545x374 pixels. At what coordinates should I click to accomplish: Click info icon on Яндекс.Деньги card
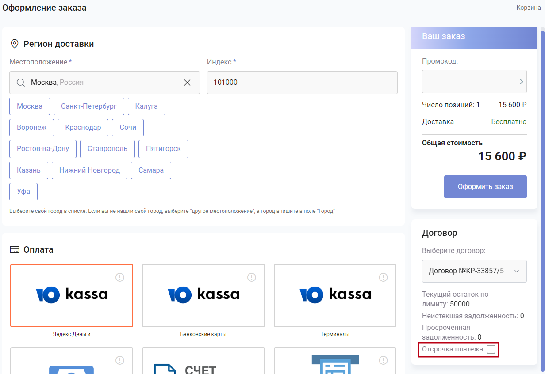click(120, 277)
